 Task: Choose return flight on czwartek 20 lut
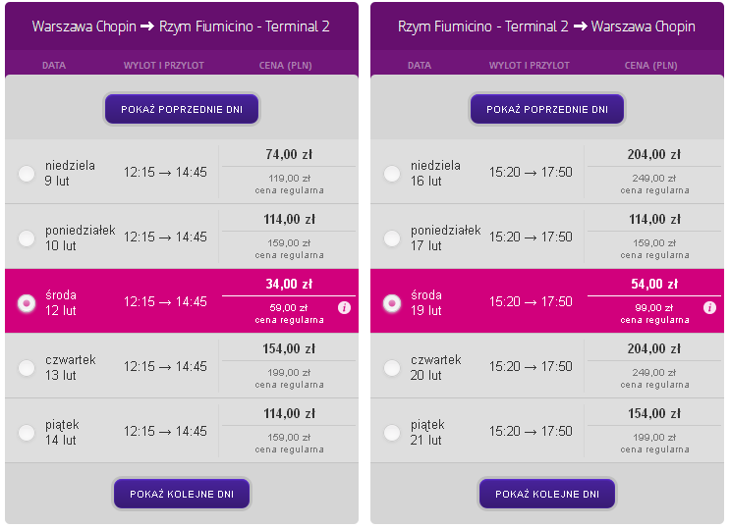click(x=392, y=368)
